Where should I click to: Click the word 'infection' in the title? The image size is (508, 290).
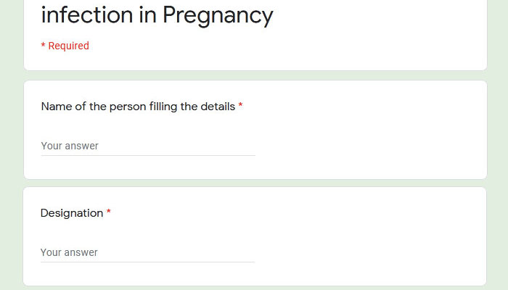pyautogui.click(x=87, y=15)
